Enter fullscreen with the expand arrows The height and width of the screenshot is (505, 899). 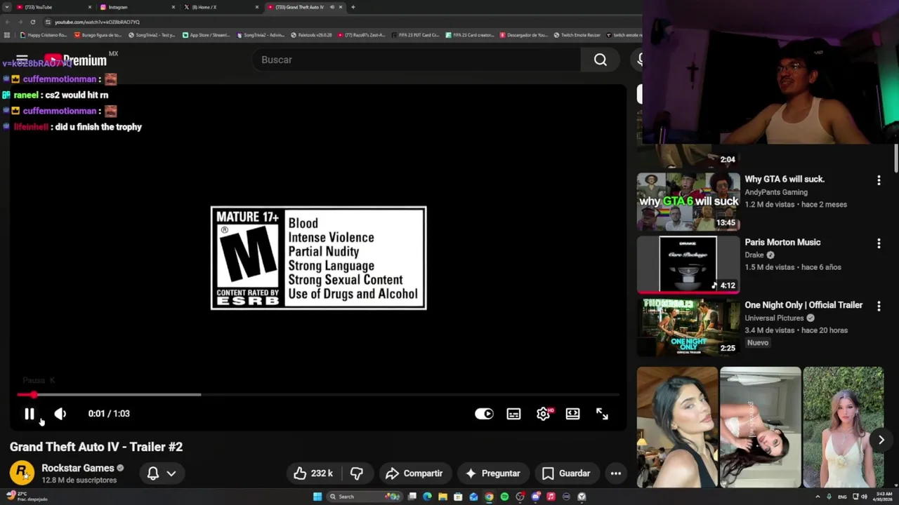click(x=602, y=414)
